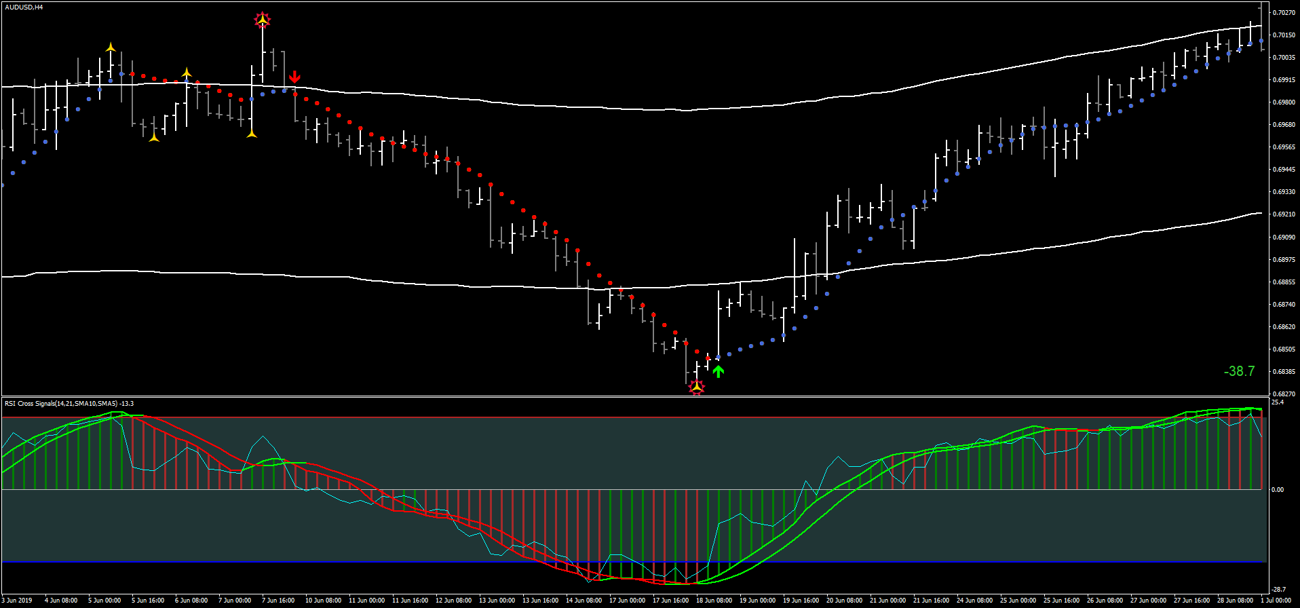Click the 25 Jun 16:00 time label
1300x608 pixels.
(1061, 601)
